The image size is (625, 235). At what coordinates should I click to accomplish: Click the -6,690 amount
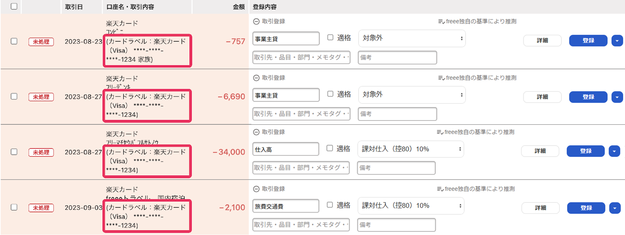click(231, 97)
